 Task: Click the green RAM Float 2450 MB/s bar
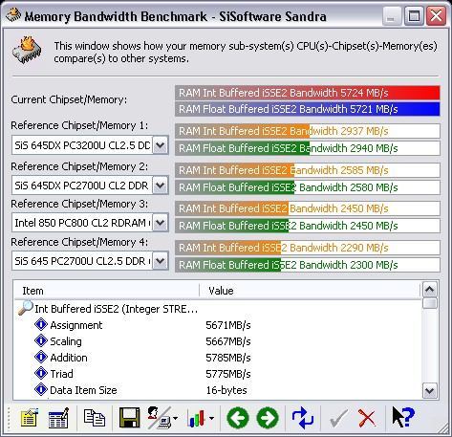click(308, 226)
